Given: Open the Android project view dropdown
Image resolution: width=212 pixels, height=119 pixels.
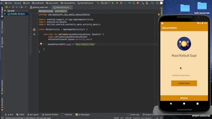Looking at the screenshot, I should (x=8, y=7).
